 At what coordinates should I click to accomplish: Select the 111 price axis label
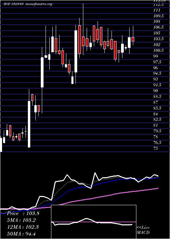tap(157, 10)
